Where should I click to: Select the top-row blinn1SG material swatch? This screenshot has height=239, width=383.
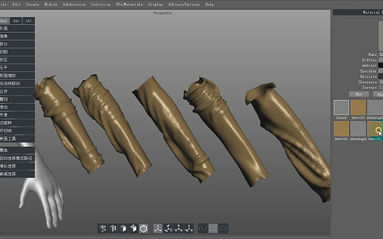(x=358, y=108)
